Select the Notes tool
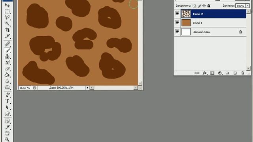 pyautogui.click(x=7, y=121)
